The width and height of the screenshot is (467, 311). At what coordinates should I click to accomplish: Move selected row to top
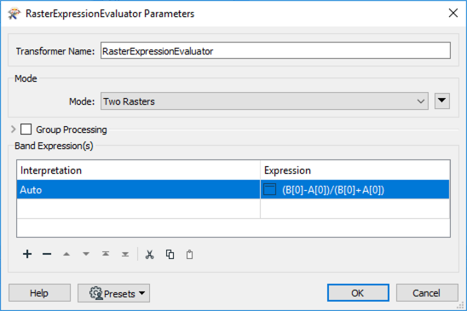pyautogui.click(x=106, y=254)
